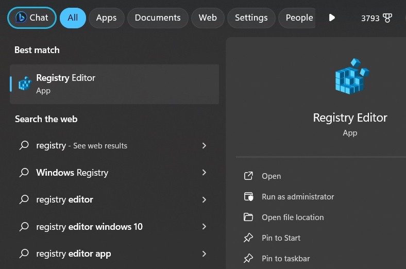This screenshot has height=269, width=406.
Task: Choose Run as administrator
Action: pyautogui.click(x=298, y=196)
